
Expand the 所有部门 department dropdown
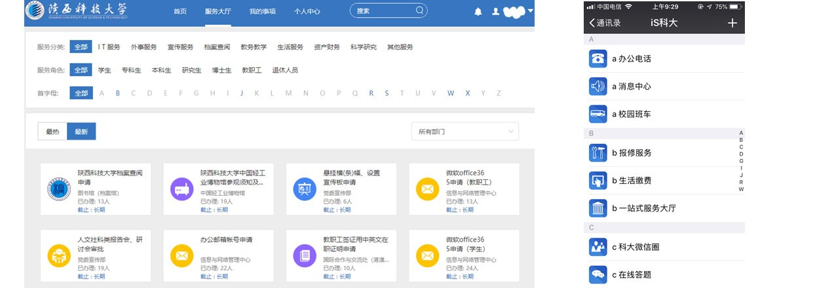pos(464,132)
